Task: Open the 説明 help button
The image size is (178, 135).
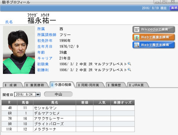Action: pyautogui.click(x=174, y=8)
